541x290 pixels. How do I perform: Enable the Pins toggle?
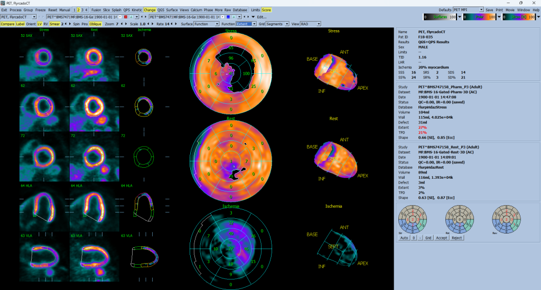[x=85, y=24]
